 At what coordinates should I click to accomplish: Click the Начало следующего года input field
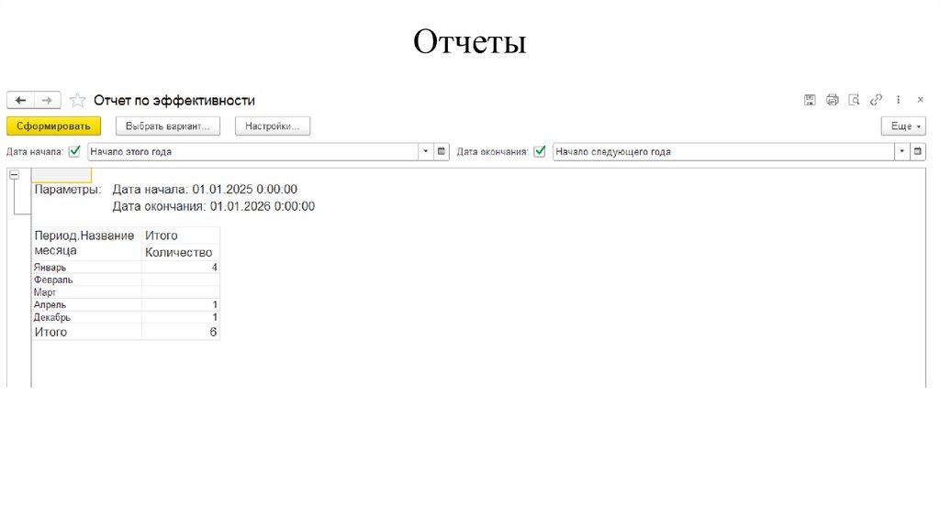(723, 151)
